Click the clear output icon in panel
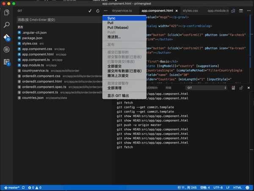Image resolution: width=254 pixels, height=191 pixels. (233, 88)
